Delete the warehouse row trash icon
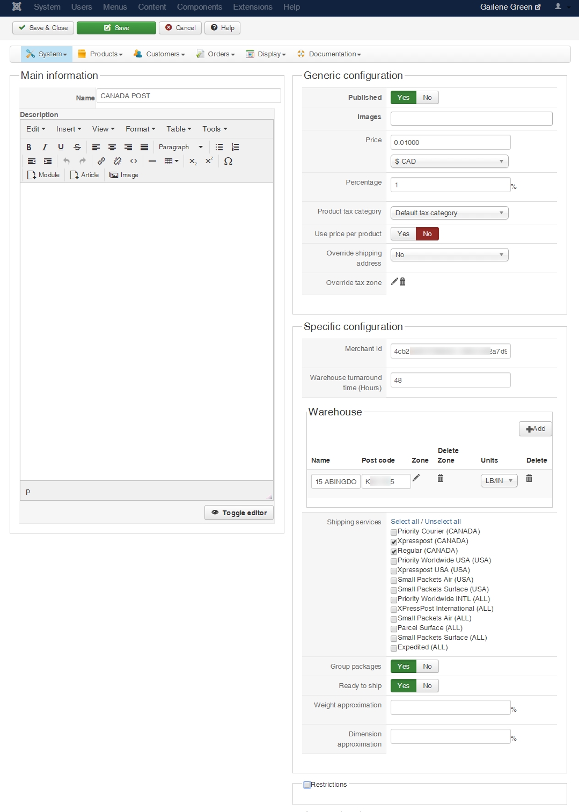579x812 pixels. (529, 478)
